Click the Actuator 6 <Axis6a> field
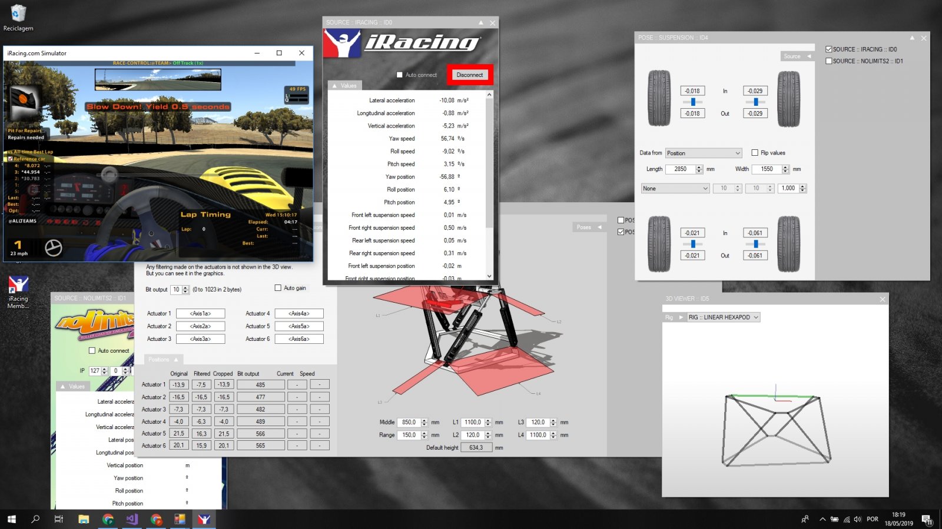This screenshot has height=529, width=942. tap(299, 339)
